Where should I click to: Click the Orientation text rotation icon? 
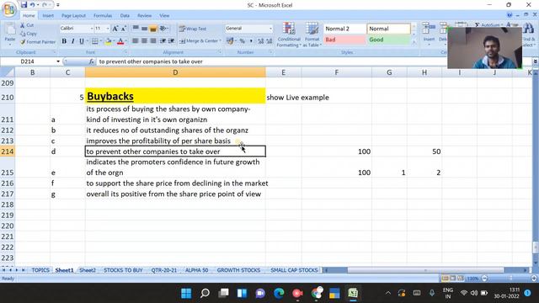point(163,28)
